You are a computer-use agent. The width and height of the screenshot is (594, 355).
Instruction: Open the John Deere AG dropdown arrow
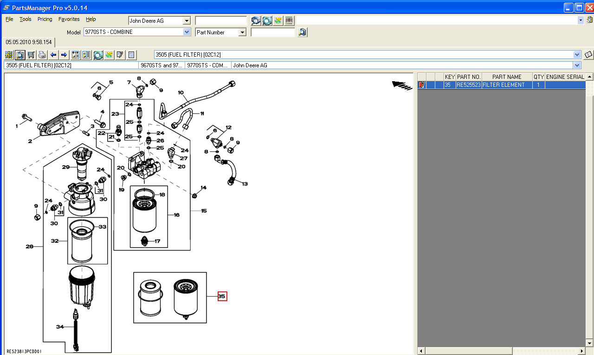click(187, 21)
